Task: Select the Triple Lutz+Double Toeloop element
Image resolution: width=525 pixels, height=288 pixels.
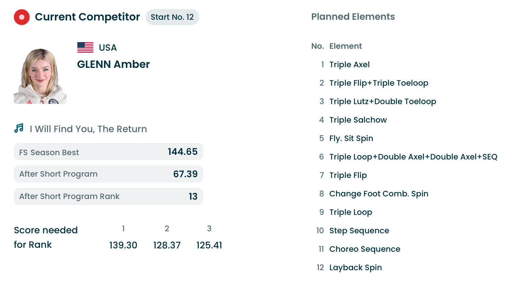Action: (x=383, y=101)
